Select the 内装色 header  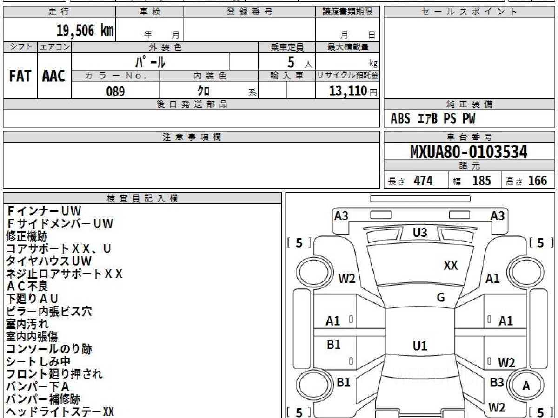coord(210,76)
